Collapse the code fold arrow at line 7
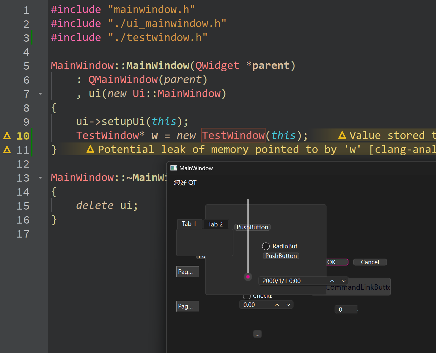The width and height of the screenshot is (436, 353). coord(40,94)
